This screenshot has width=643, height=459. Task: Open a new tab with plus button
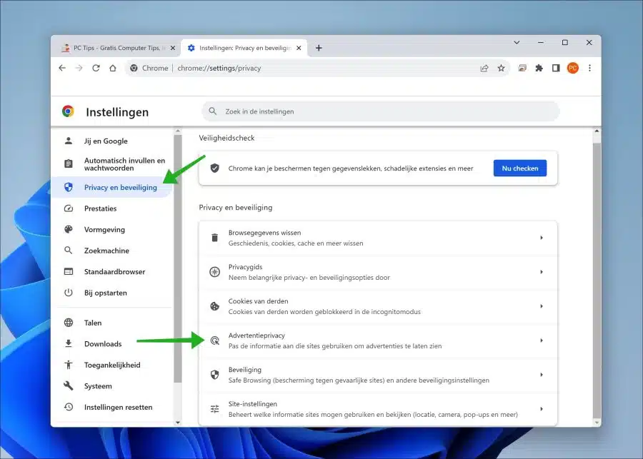coord(319,48)
